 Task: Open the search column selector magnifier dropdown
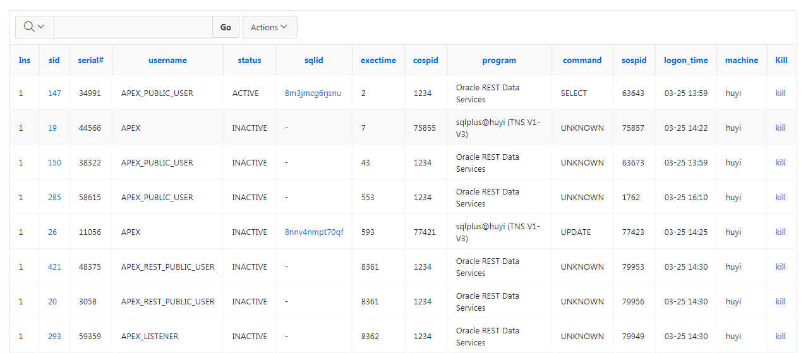[x=34, y=27]
